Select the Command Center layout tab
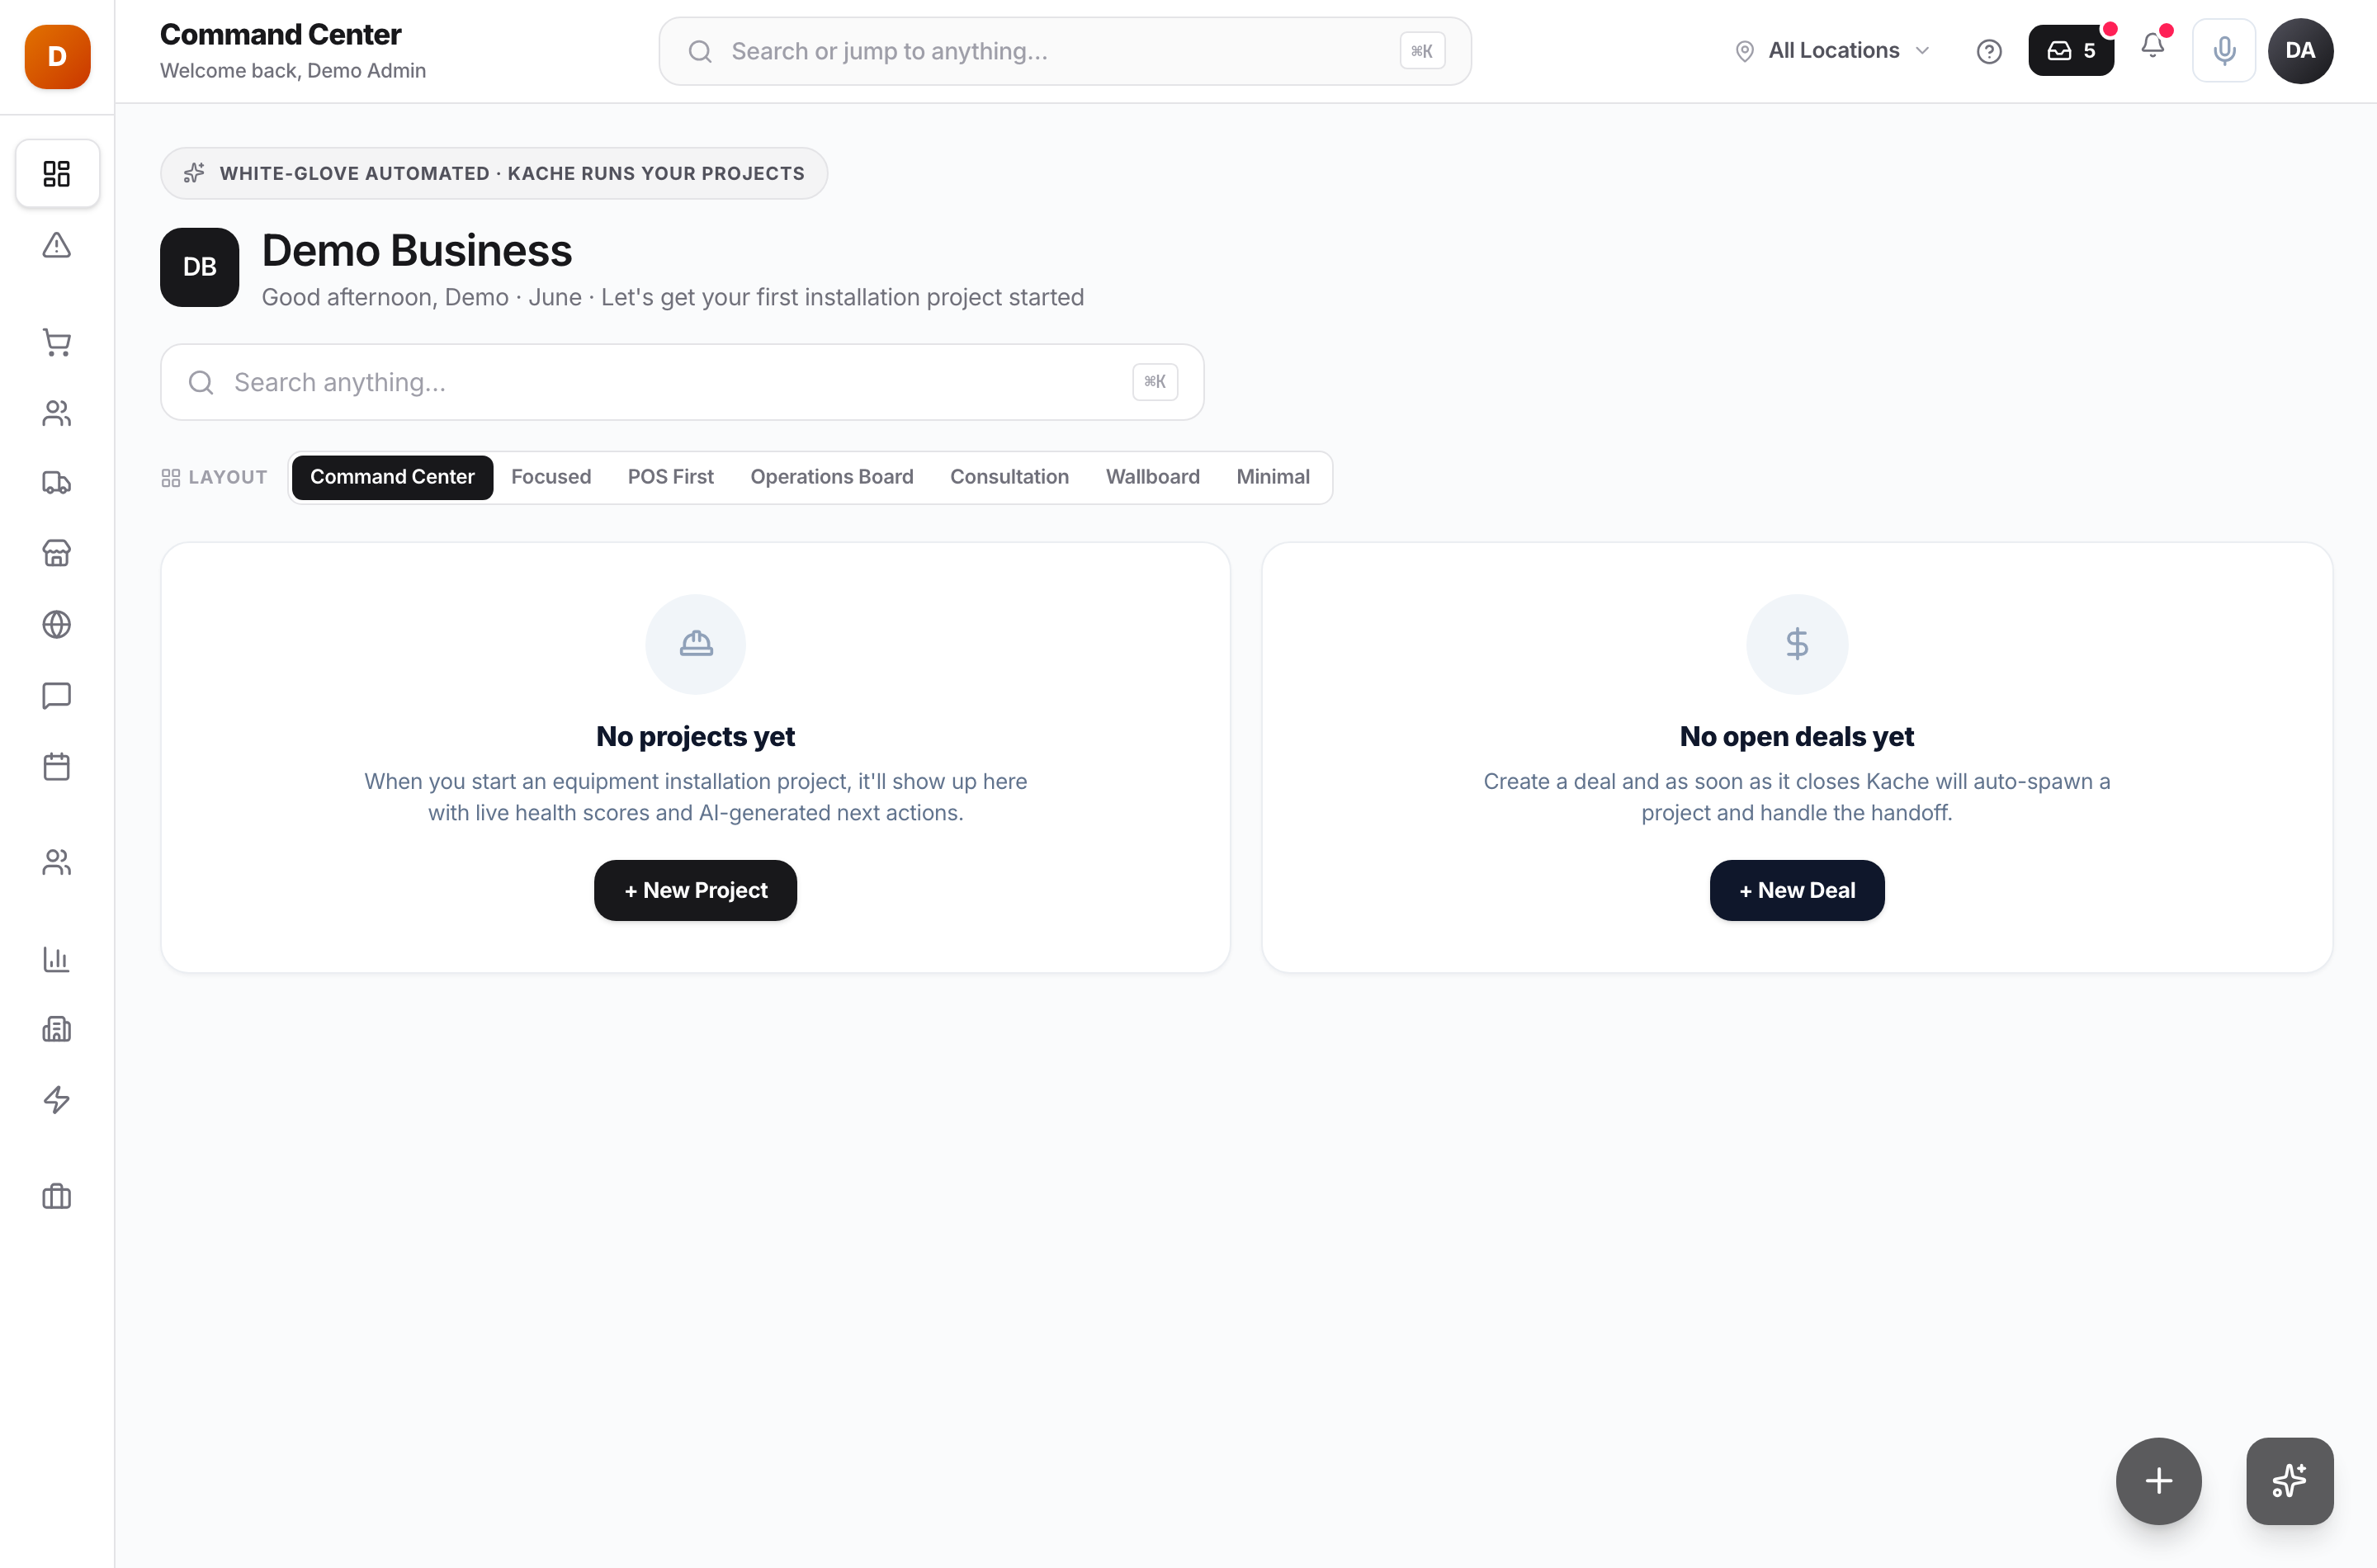Image resolution: width=2377 pixels, height=1568 pixels. pyautogui.click(x=392, y=477)
